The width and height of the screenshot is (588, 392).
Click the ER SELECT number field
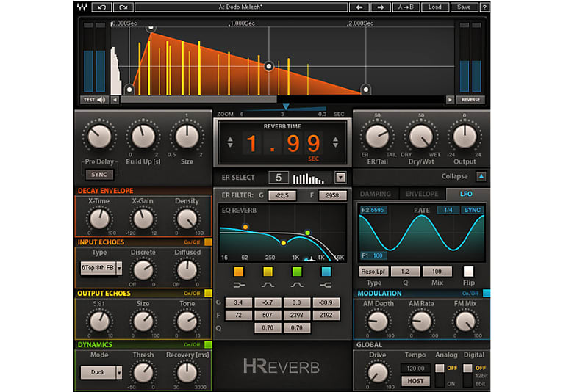point(279,177)
